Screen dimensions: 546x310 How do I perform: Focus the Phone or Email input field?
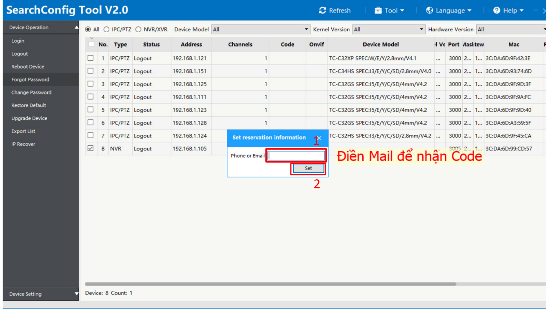pyautogui.click(x=296, y=156)
